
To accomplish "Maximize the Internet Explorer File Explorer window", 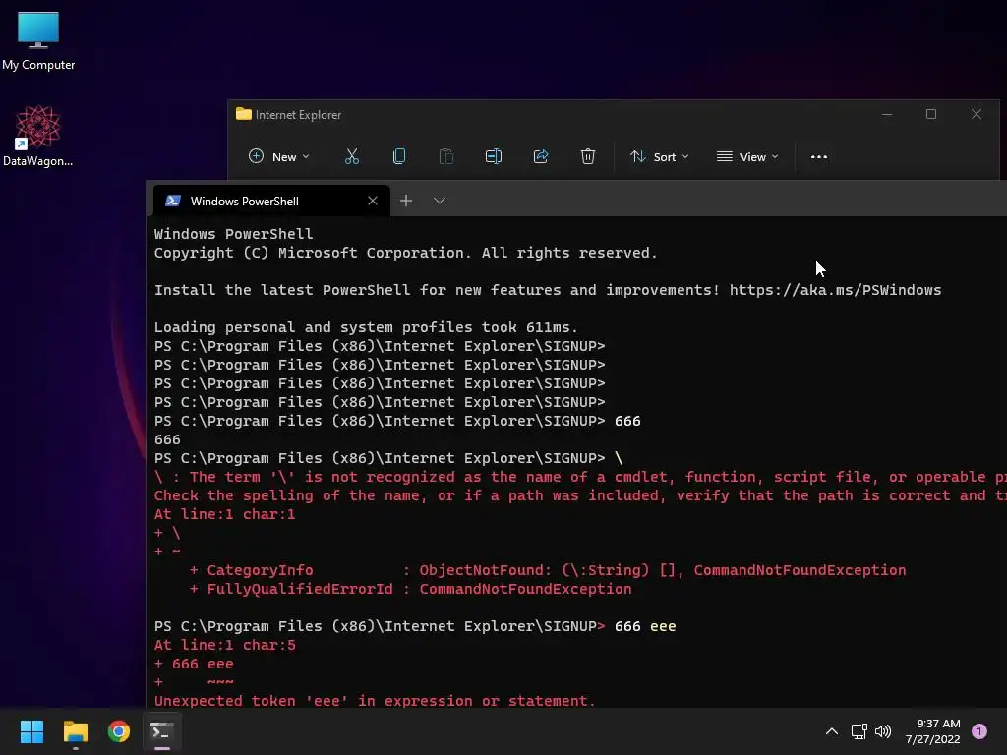I will pos(931,114).
